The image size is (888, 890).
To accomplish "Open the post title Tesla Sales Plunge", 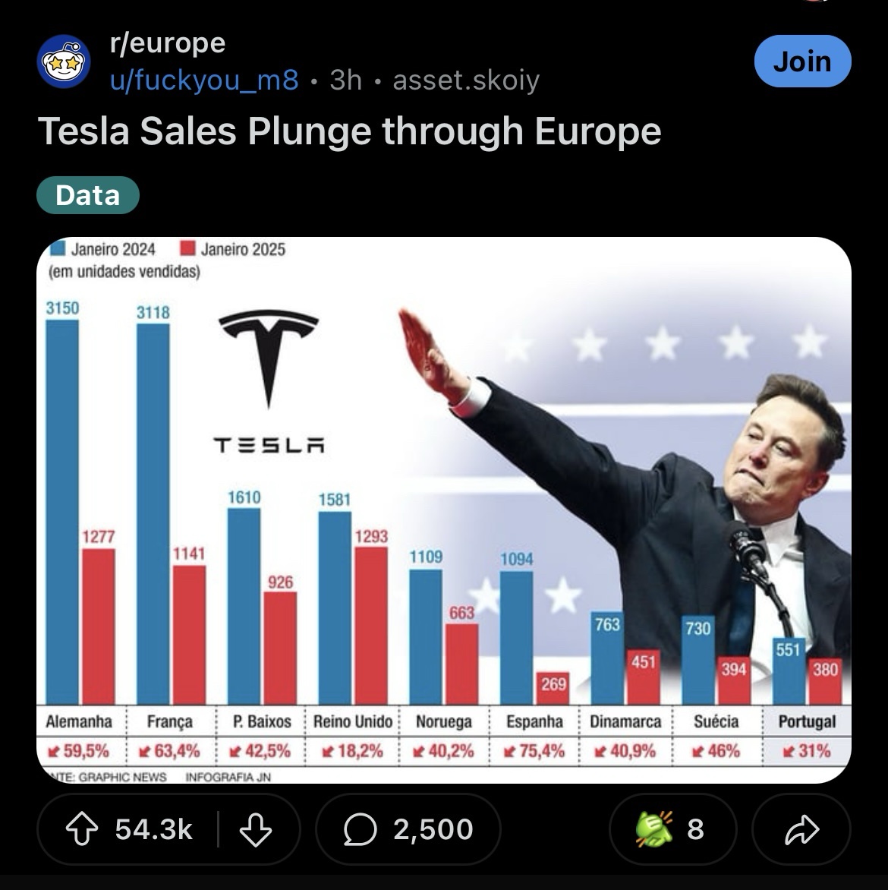I will [x=350, y=131].
